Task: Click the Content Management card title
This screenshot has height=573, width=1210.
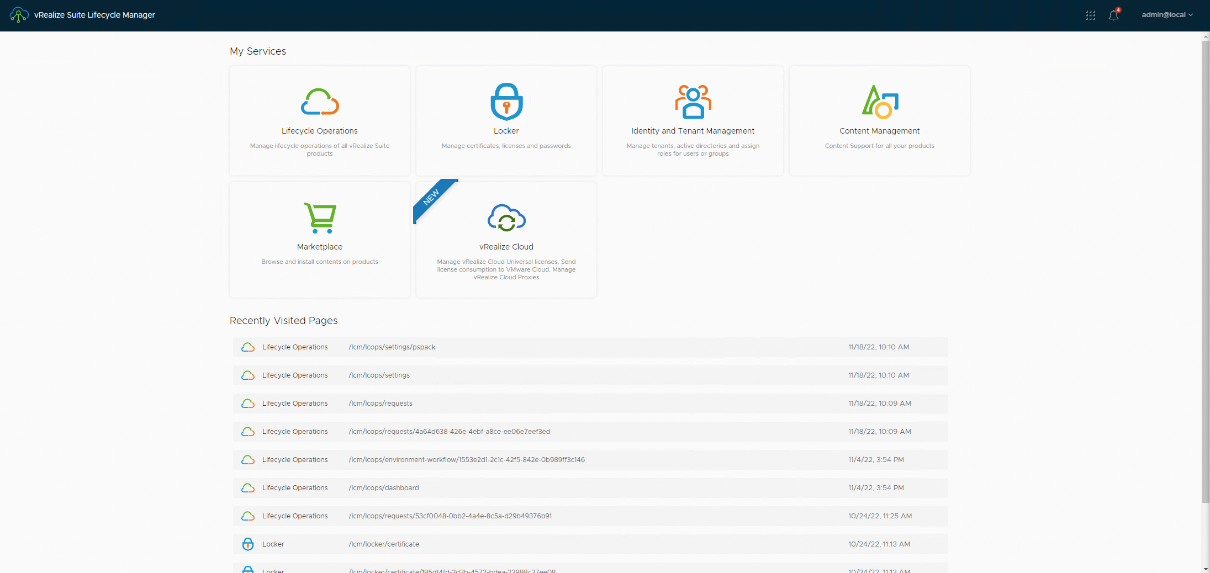Action: [880, 131]
